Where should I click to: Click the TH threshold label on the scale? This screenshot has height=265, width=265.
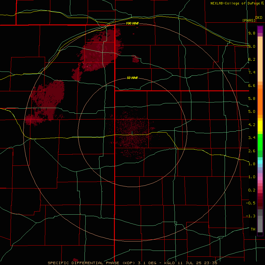(253, 229)
